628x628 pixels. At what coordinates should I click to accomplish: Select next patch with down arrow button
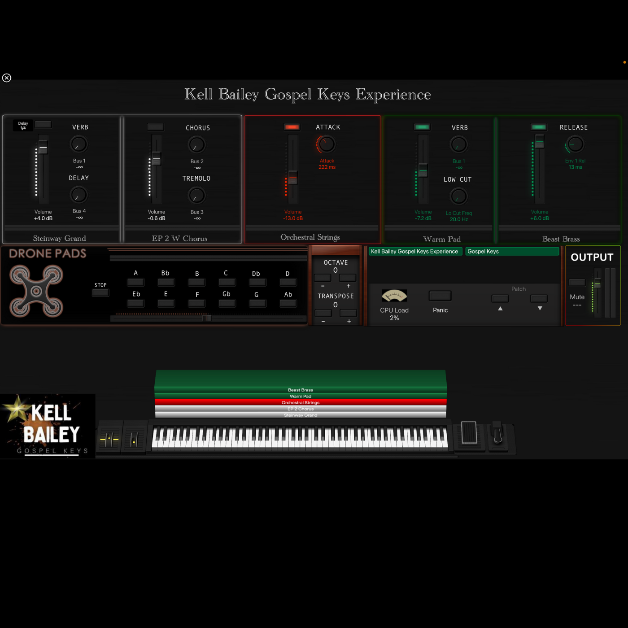point(539,299)
